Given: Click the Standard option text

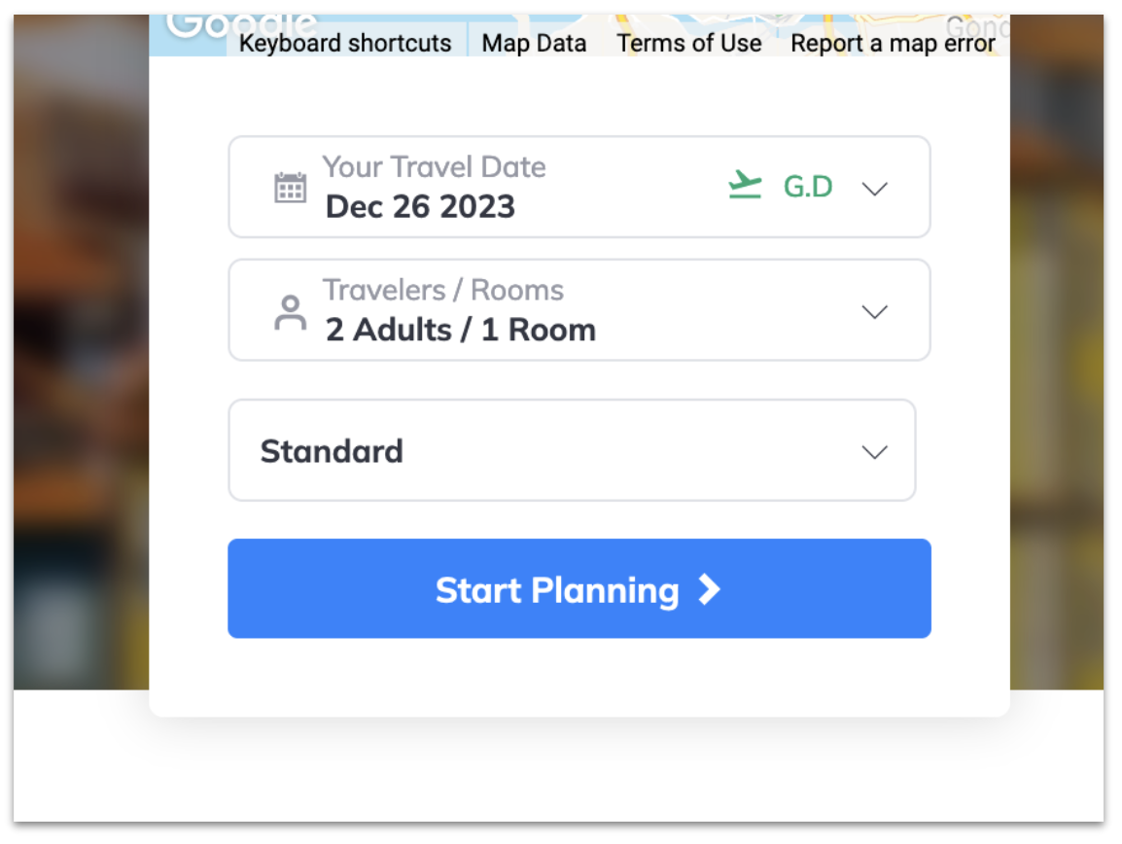Looking at the screenshot, I should [x=332, y=452].
